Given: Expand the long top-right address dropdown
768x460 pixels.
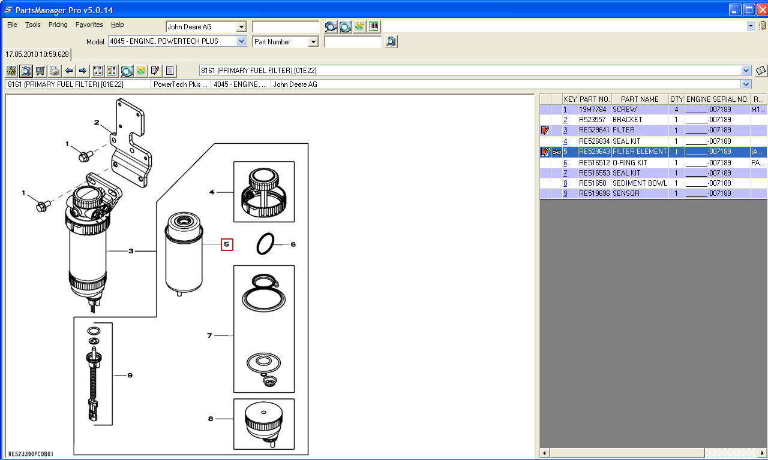Looking at the screenshot, I should (751, 26).
